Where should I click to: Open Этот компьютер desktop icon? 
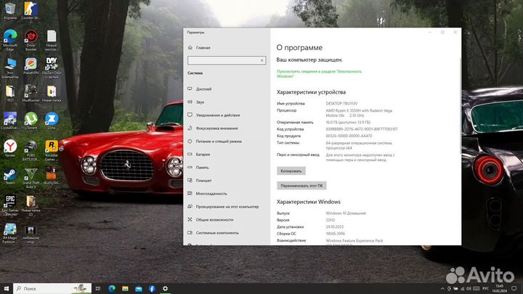coord(10,68)
